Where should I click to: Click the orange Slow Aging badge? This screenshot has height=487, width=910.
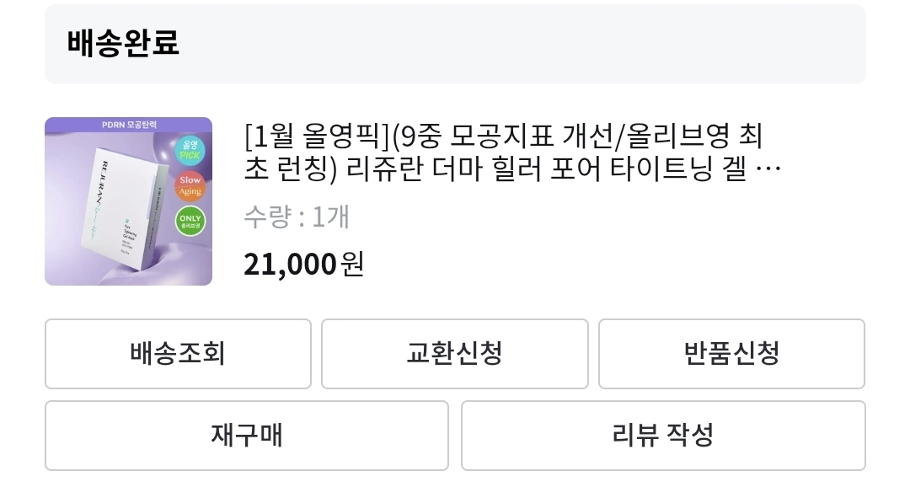[190, 186]
